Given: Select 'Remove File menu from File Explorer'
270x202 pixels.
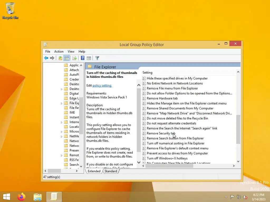Looking at the screenshot, I should tap(172, 88).
